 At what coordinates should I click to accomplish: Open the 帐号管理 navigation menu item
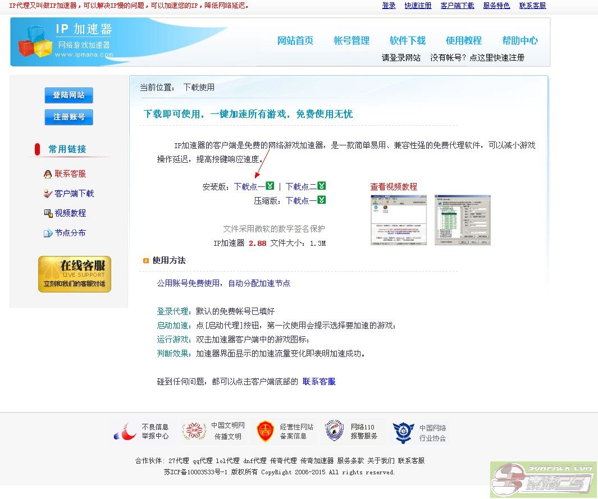click(352, 40)
